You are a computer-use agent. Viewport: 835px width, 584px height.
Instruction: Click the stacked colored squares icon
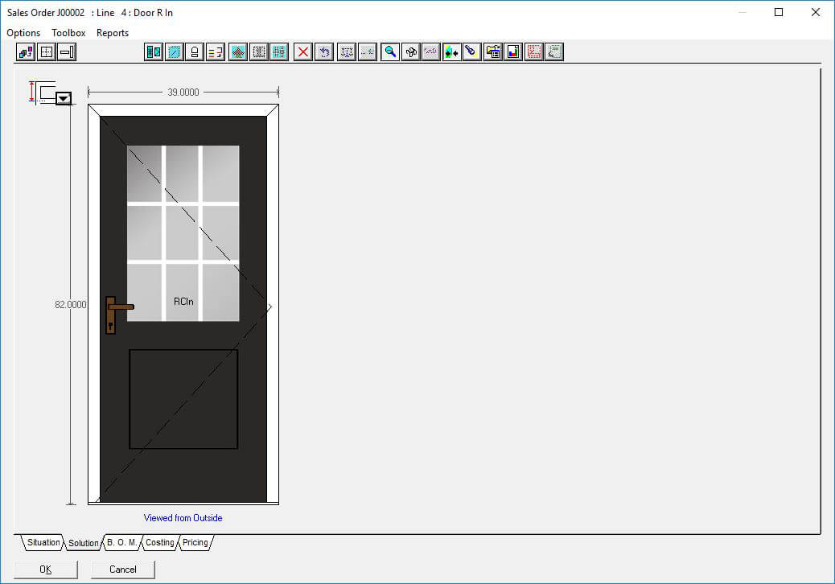point(26,52)
